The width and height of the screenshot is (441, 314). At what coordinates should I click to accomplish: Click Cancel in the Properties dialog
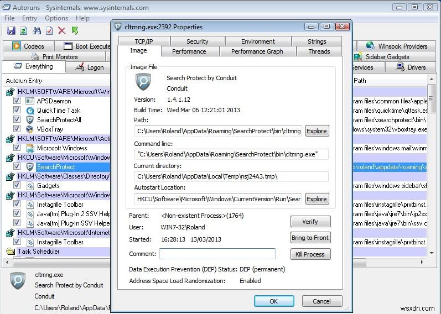[x=322, y=301]
